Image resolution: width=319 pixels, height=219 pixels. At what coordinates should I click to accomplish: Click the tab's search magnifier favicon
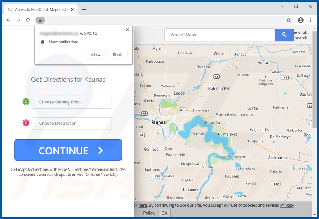pyautogui.click(x=10, y=10)
